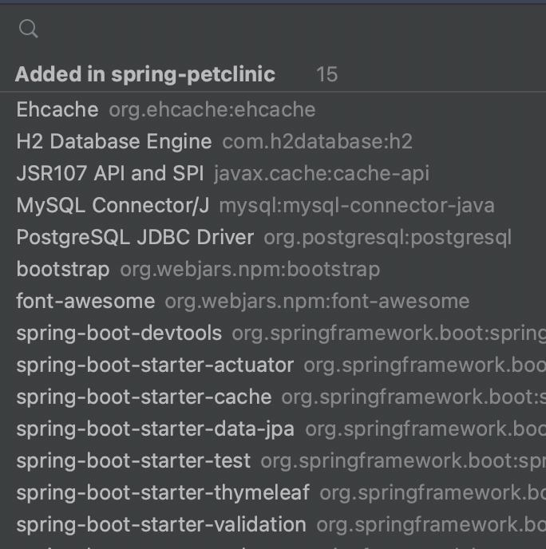The image size is (546, 549).
Task: Pick the PostgreSQL JDBC Driver entry
Action: [135, 238]
